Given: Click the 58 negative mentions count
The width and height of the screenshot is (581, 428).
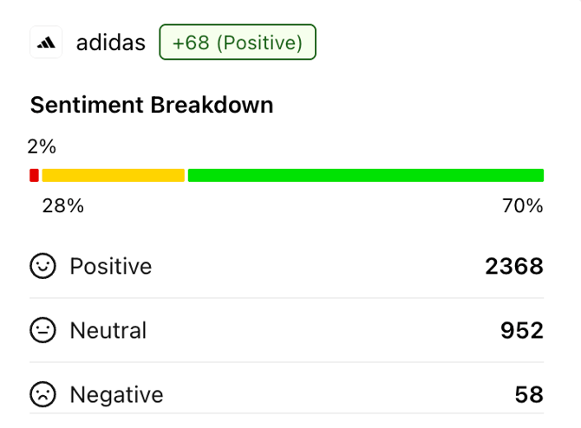Looking at the screenshot, I should click(529, 395).
